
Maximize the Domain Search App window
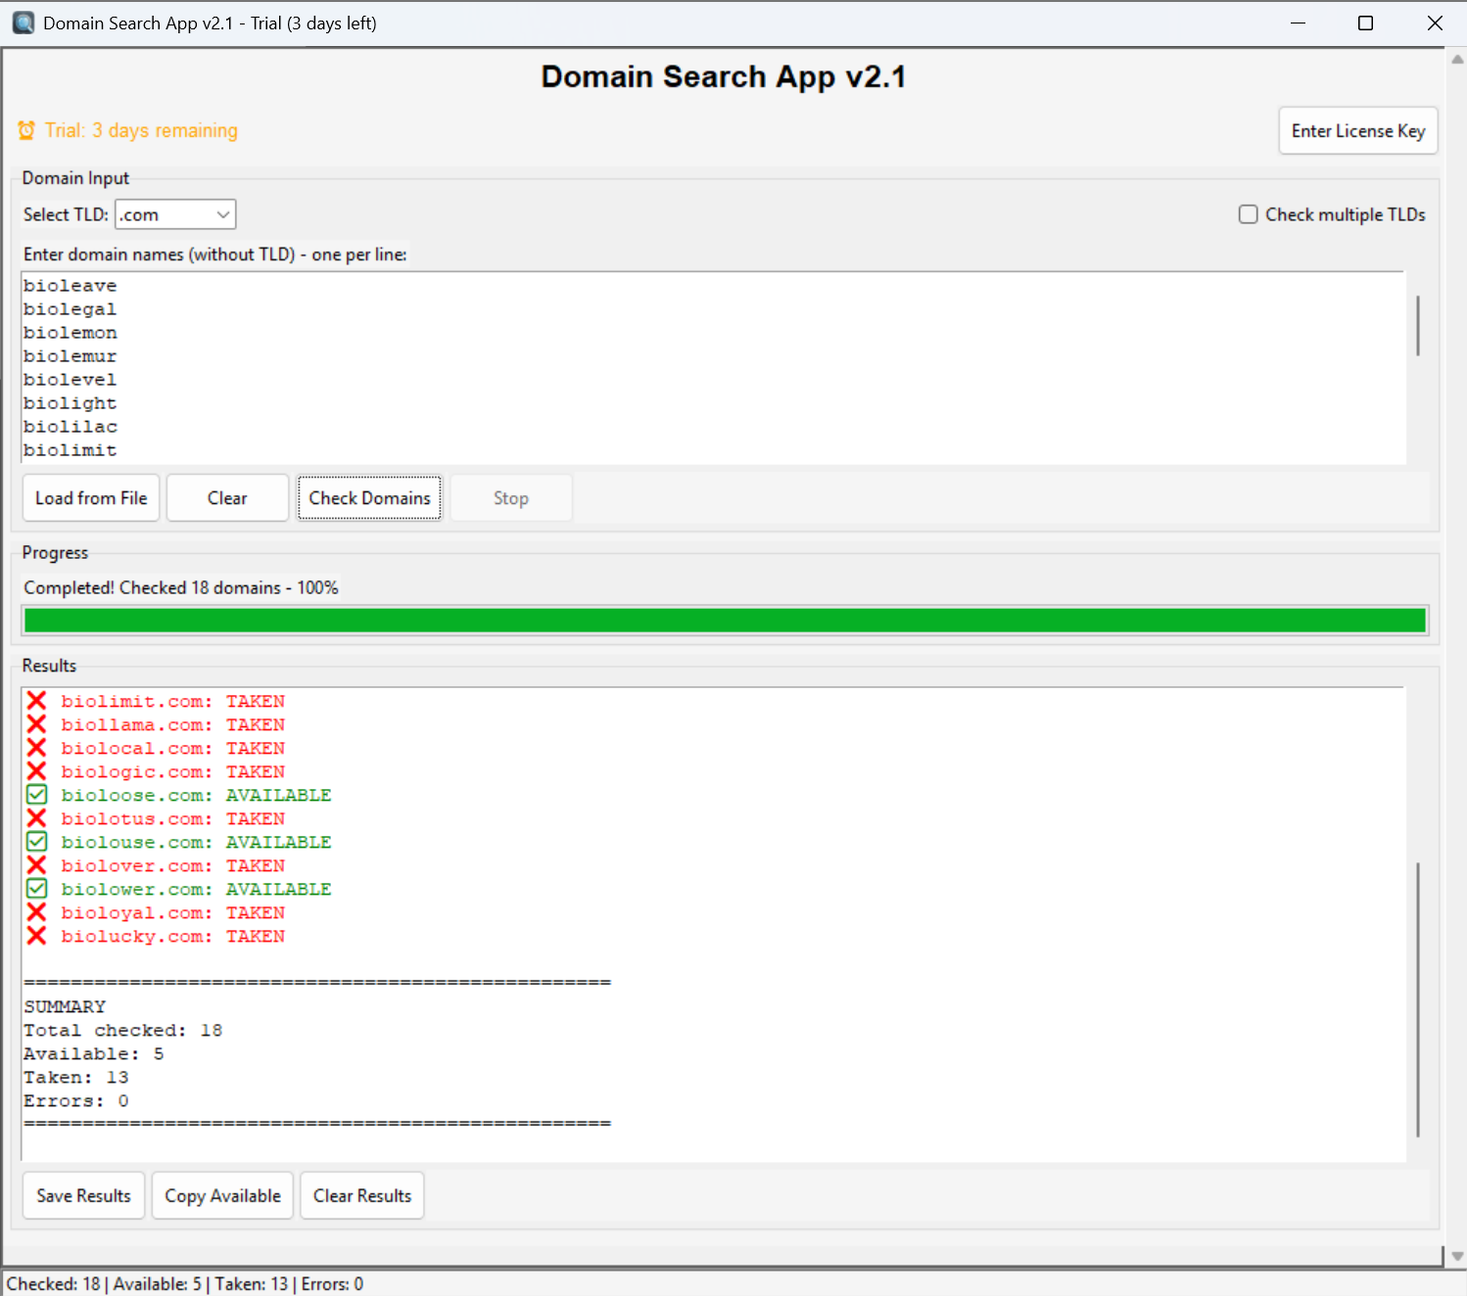[1365, 23]
